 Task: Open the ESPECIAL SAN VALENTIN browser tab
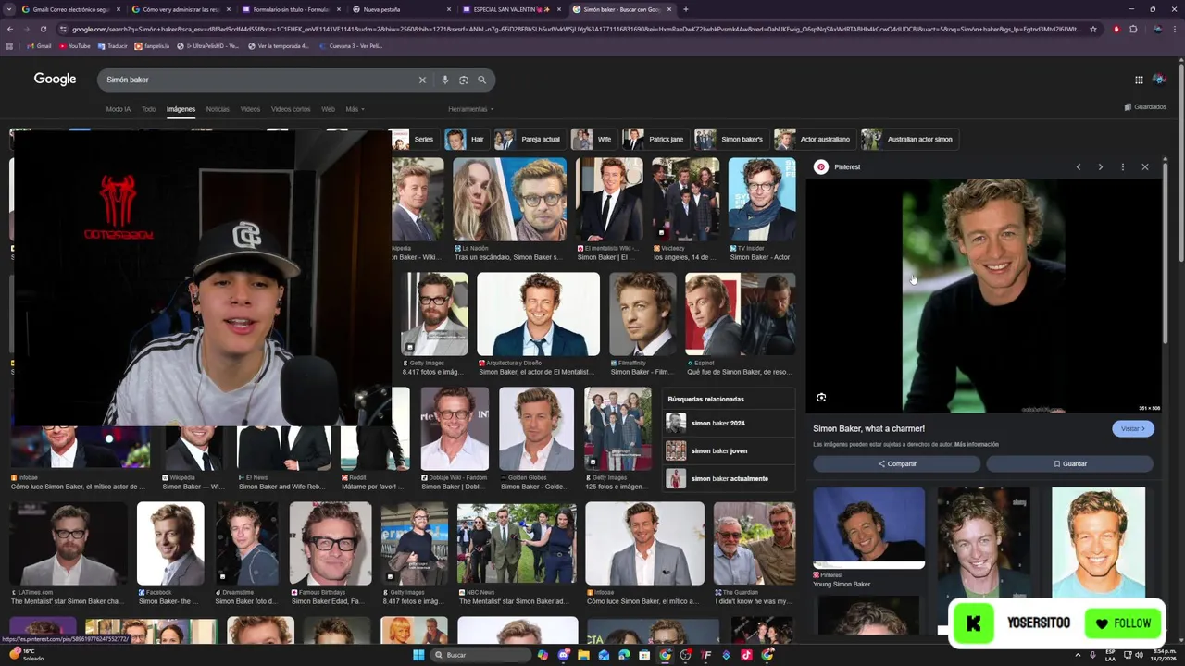pyautogui.click(x=512, y=9)
